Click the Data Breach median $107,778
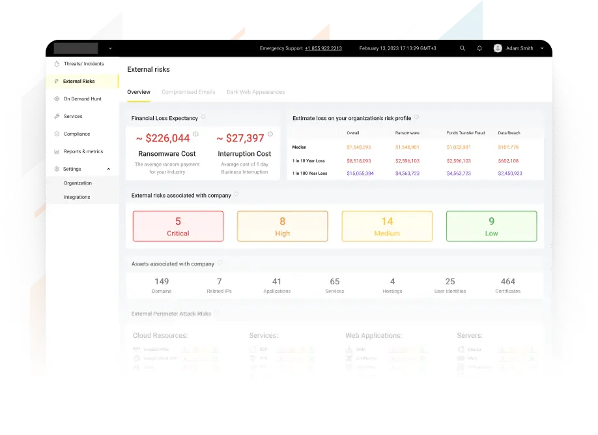Image resolution: width=598 pixels, height=435 pixels. pyautogui.click(x=508, y=147)
